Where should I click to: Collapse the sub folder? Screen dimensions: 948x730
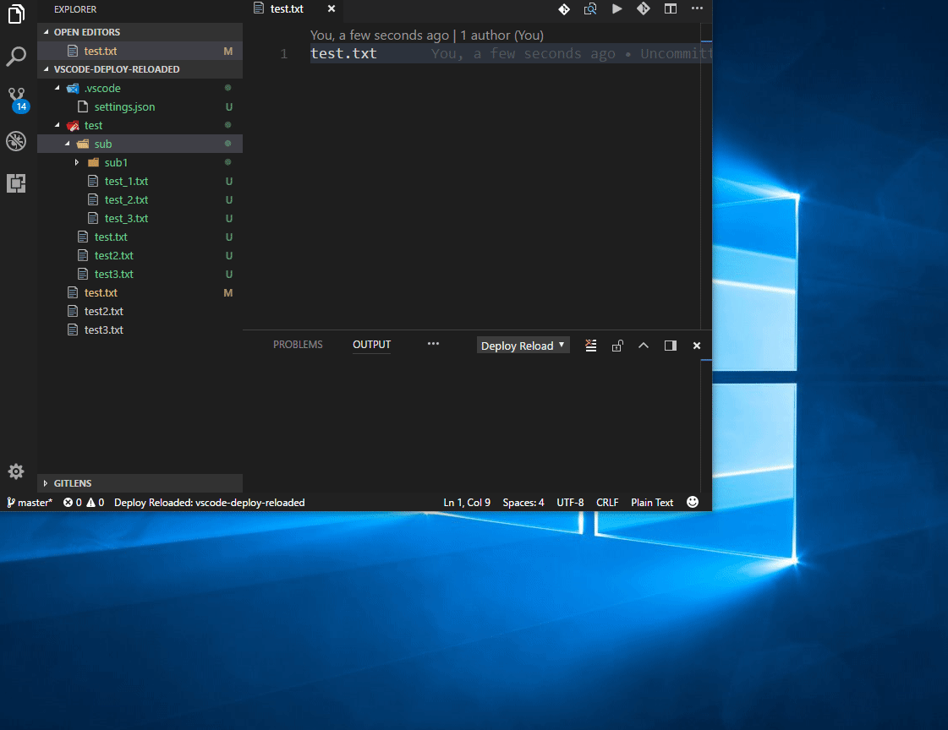pyautogui.click(x=68, y=144)
